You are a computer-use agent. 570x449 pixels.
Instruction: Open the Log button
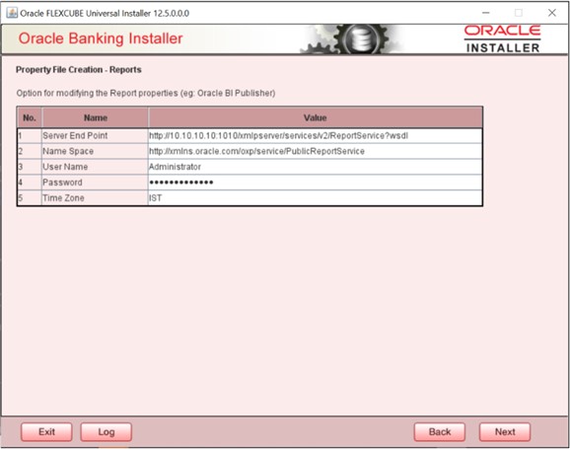point(107,431)
